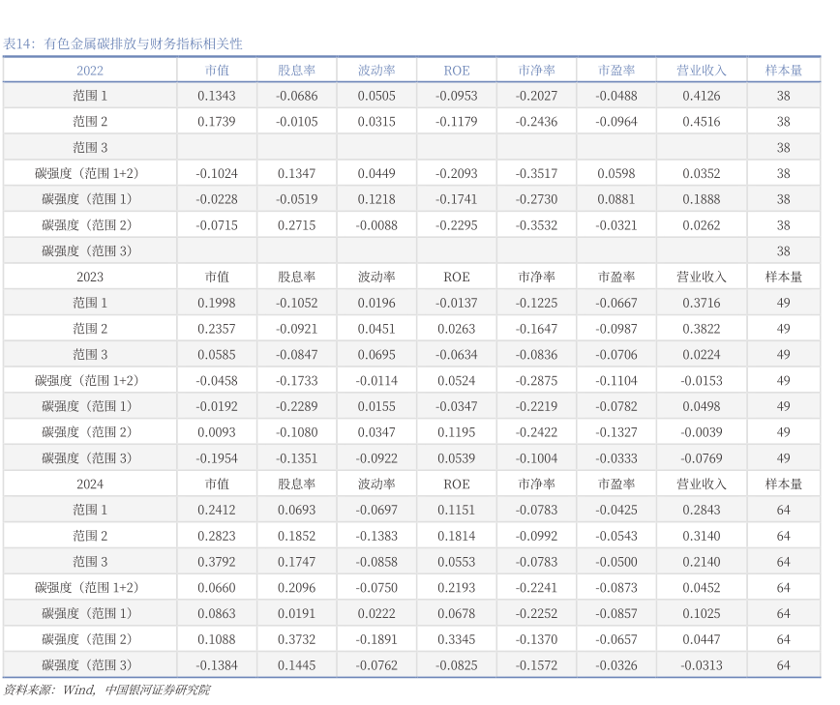Viewport: 840px width, 705px height.
Task: Click the source note 资料来源 Wind 中国银河证券研究院
Action: pos(106,690)
